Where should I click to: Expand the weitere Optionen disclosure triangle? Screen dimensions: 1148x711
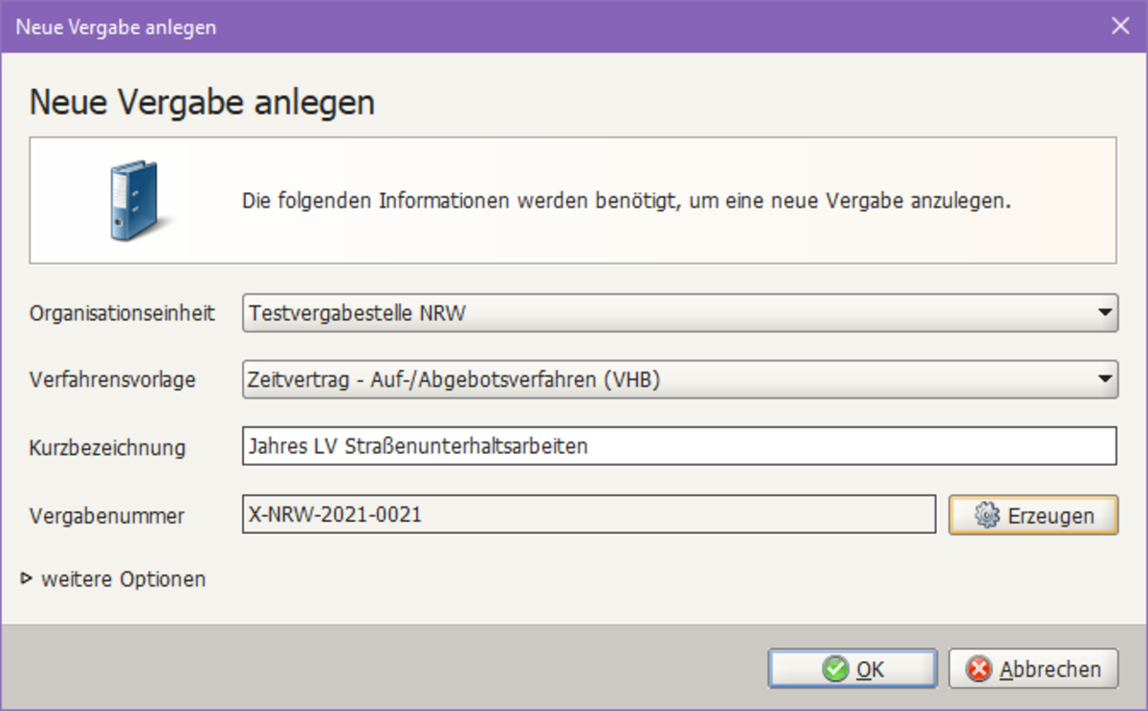(27, 578)
